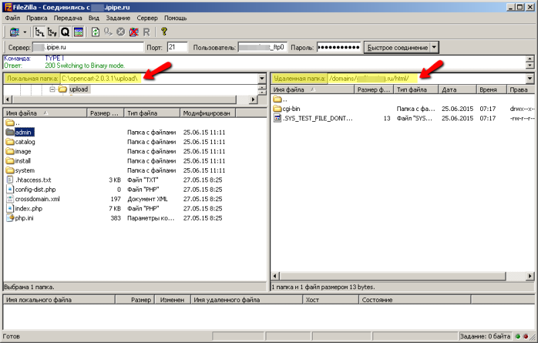This screenshot has width=538, height=343.
Task: Sort local files by Модифицирован column
Action: [x=208, y=114]
